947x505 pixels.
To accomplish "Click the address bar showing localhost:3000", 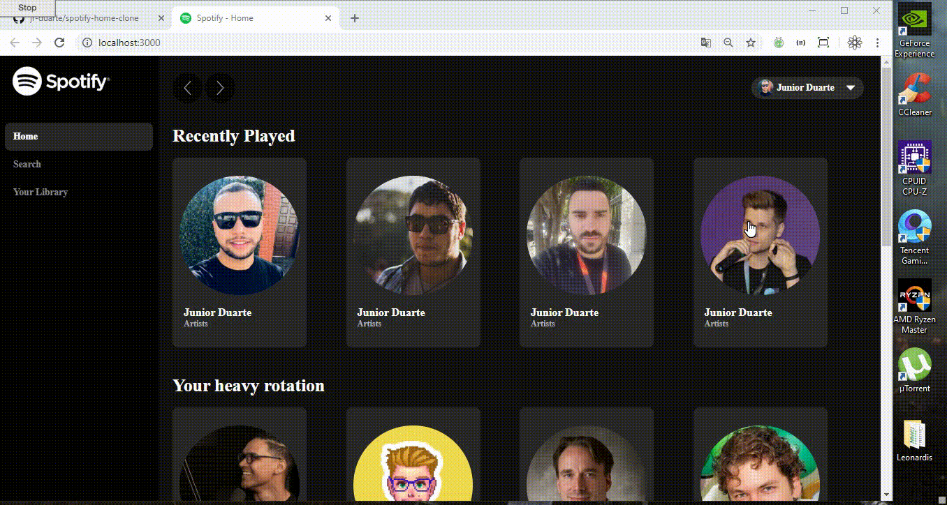I will 129,43.
